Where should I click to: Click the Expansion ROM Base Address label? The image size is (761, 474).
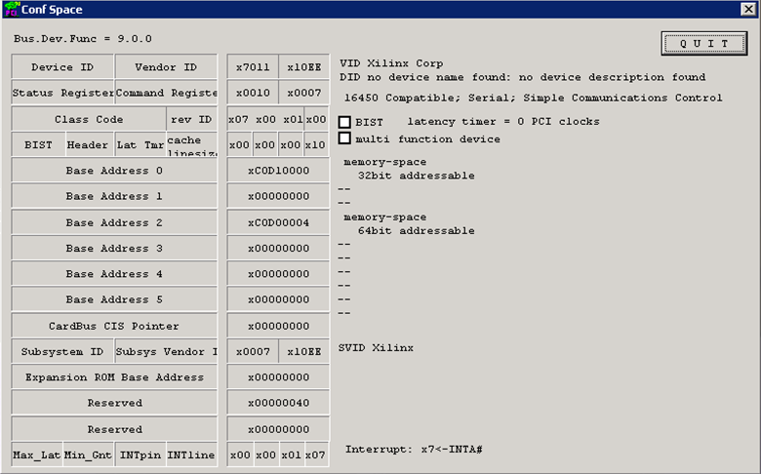coord(114,377)
